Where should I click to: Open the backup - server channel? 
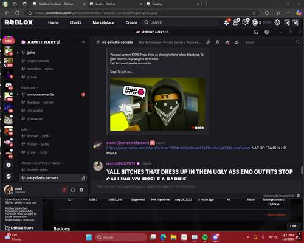click(x=53, y=103)
